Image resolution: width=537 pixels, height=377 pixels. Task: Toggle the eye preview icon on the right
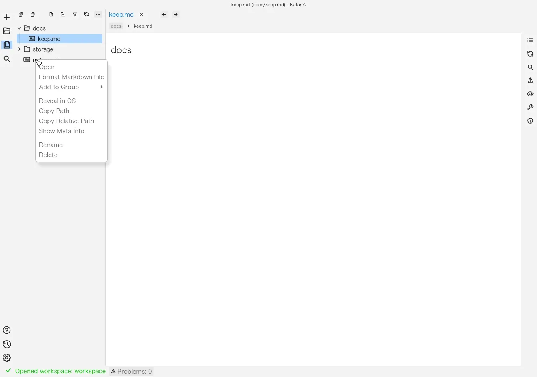530,94
